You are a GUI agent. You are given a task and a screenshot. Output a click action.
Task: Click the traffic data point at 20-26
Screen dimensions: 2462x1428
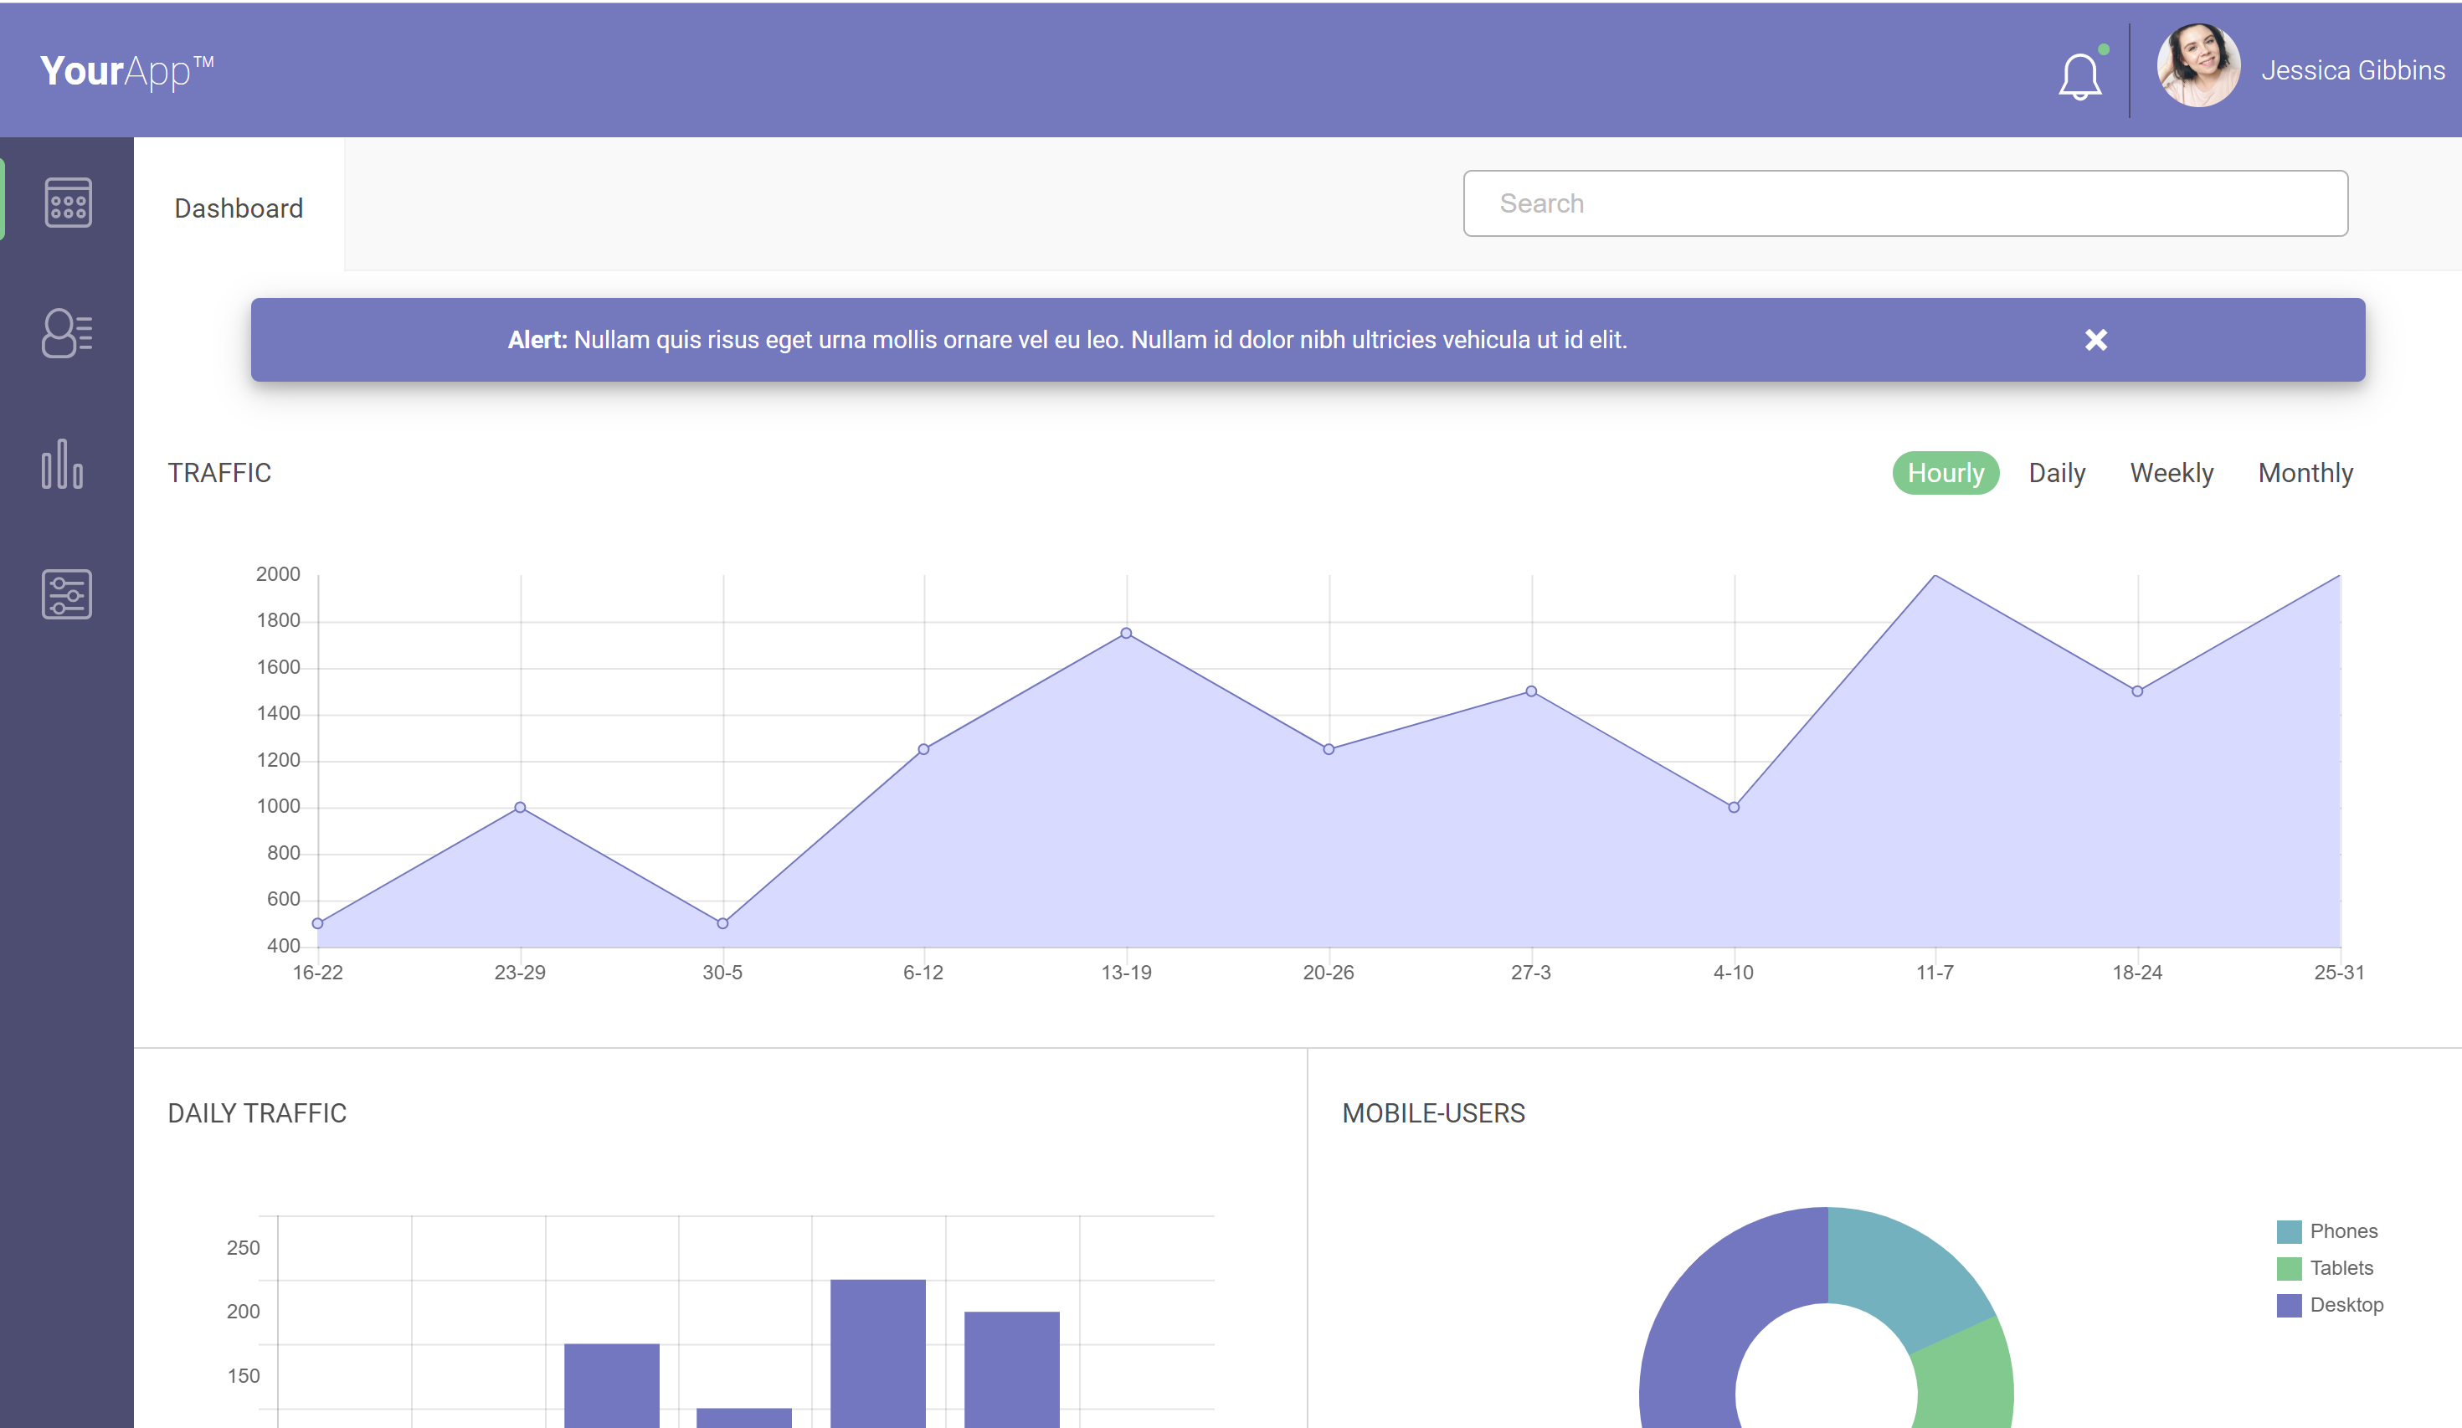tap(1329, 749)
